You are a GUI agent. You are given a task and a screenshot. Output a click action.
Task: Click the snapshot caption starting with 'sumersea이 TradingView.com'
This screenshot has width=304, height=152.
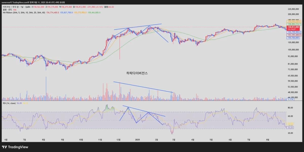33,2
